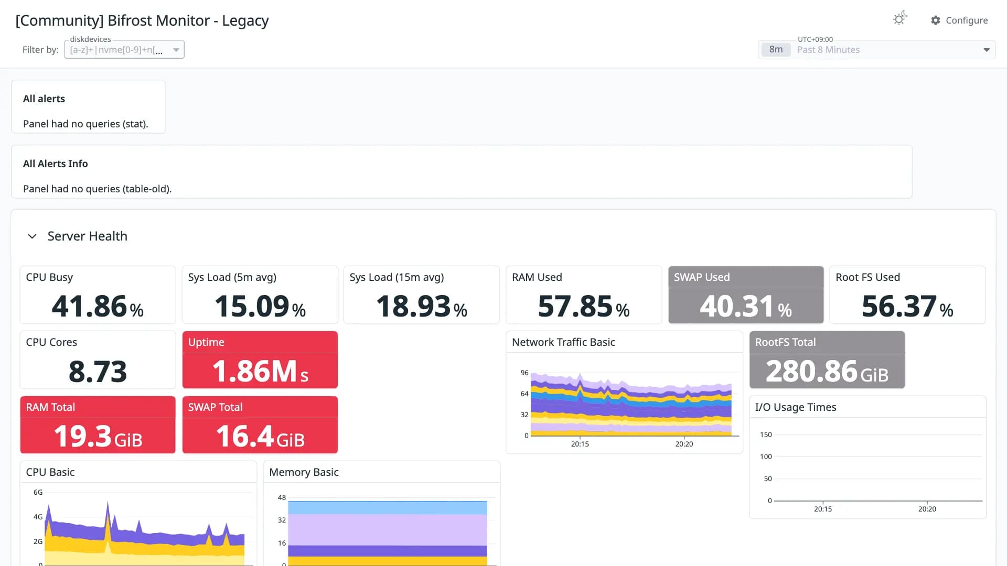This screenshot has width=1007, height=566.
Task: Click the All alerts panel title
Action: pos(44,99)
